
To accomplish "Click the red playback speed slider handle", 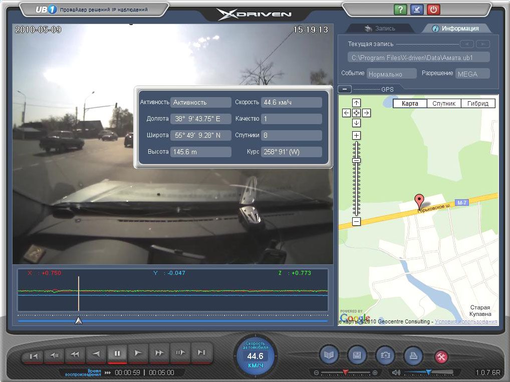I will [x=345, y=372].
